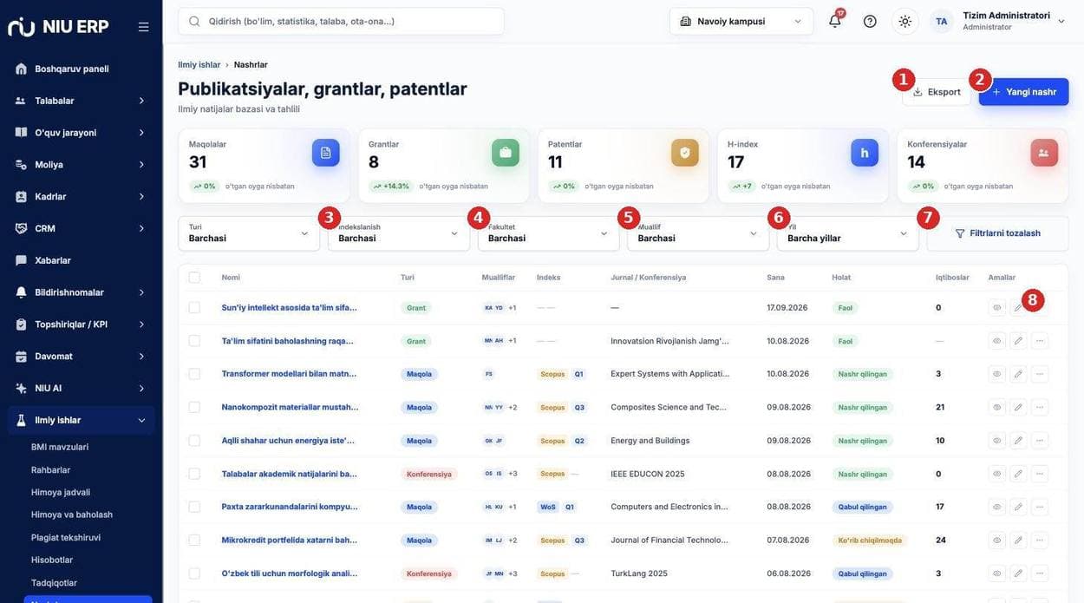The width and height of the screenshot is (1084, 603).
Task: Click the Grantlar briefcase card icon
Action: (x=506, y=153)
